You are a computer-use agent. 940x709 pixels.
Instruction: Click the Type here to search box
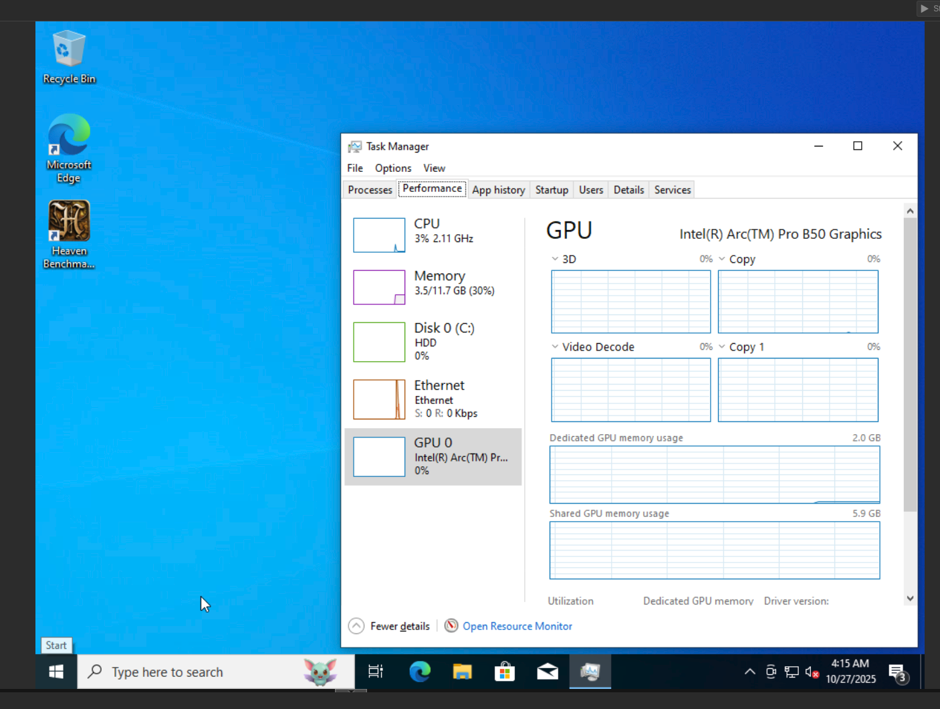pyautogui.click(x=201, y=672)
